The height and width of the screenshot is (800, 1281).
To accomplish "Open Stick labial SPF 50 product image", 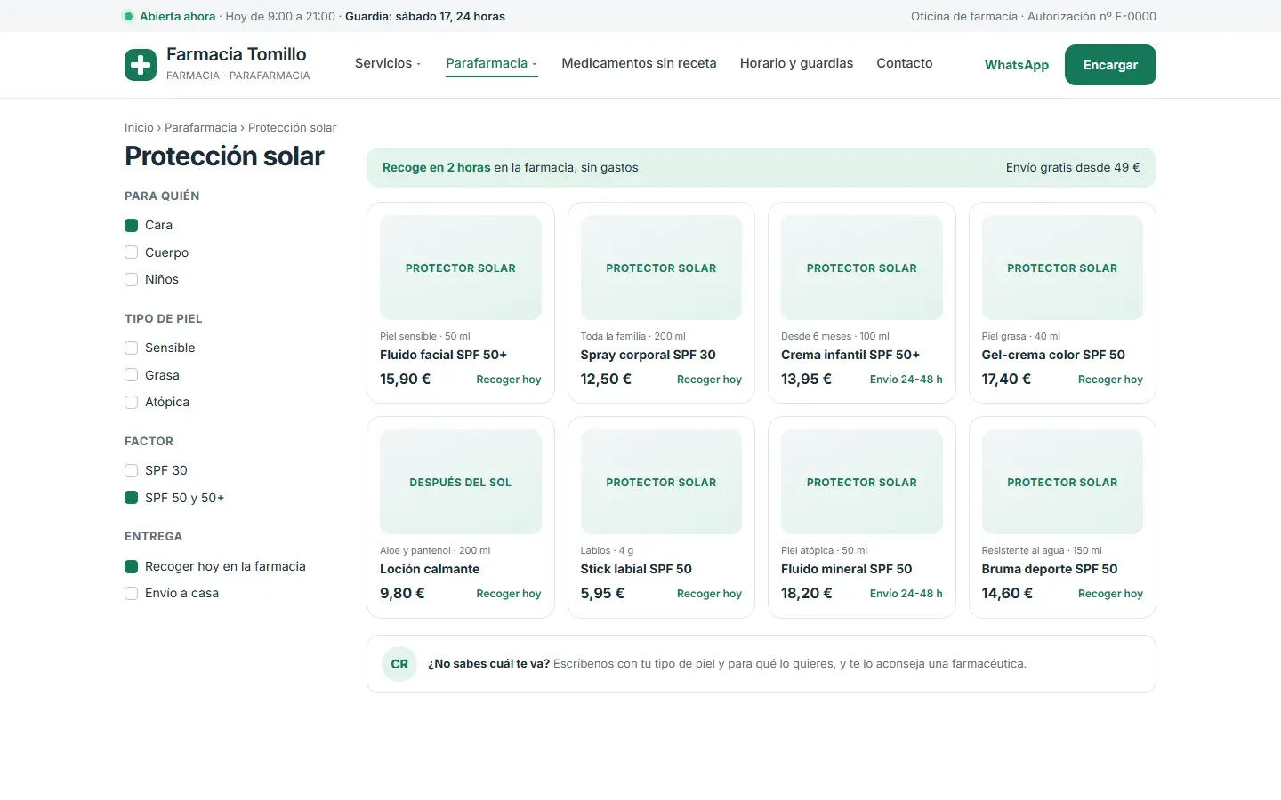I will click(x=661, y=482).
